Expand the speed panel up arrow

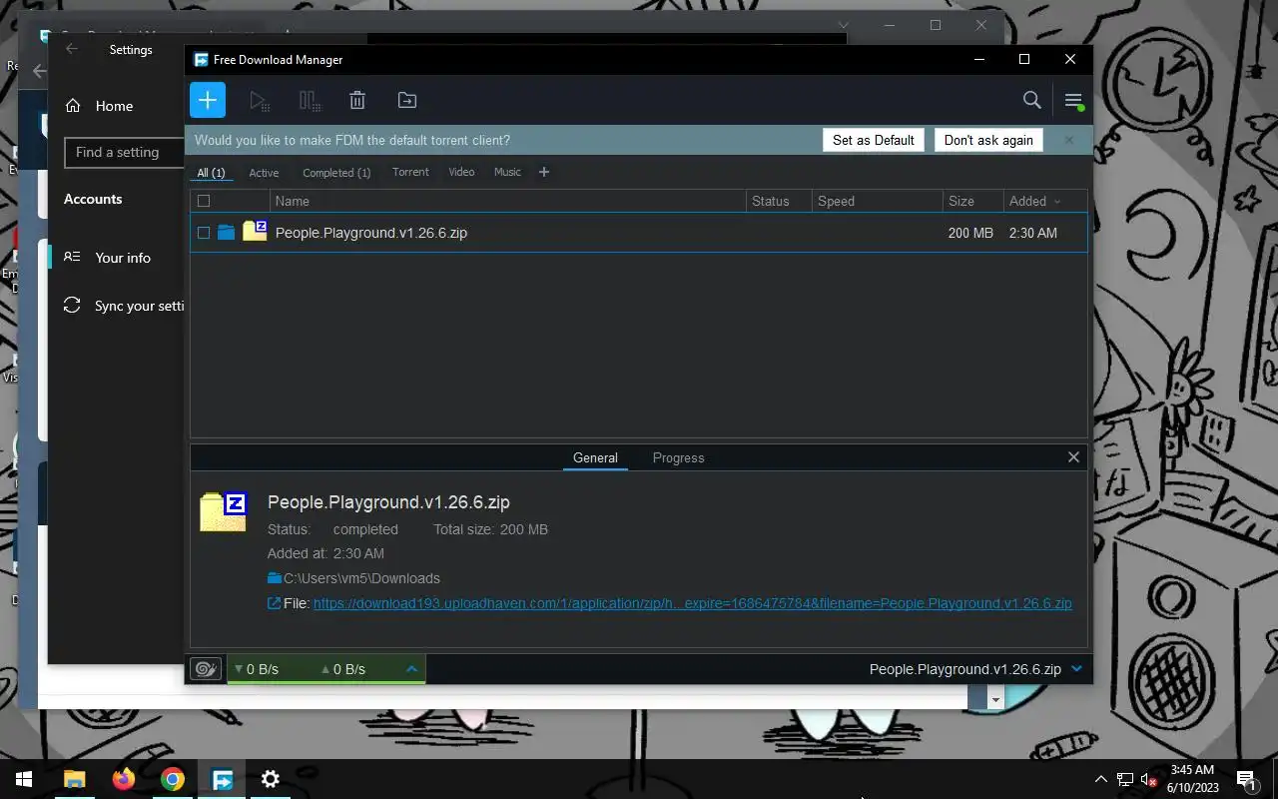[411, 669]
